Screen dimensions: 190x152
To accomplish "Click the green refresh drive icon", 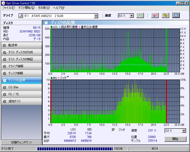I will pos(140,15).
